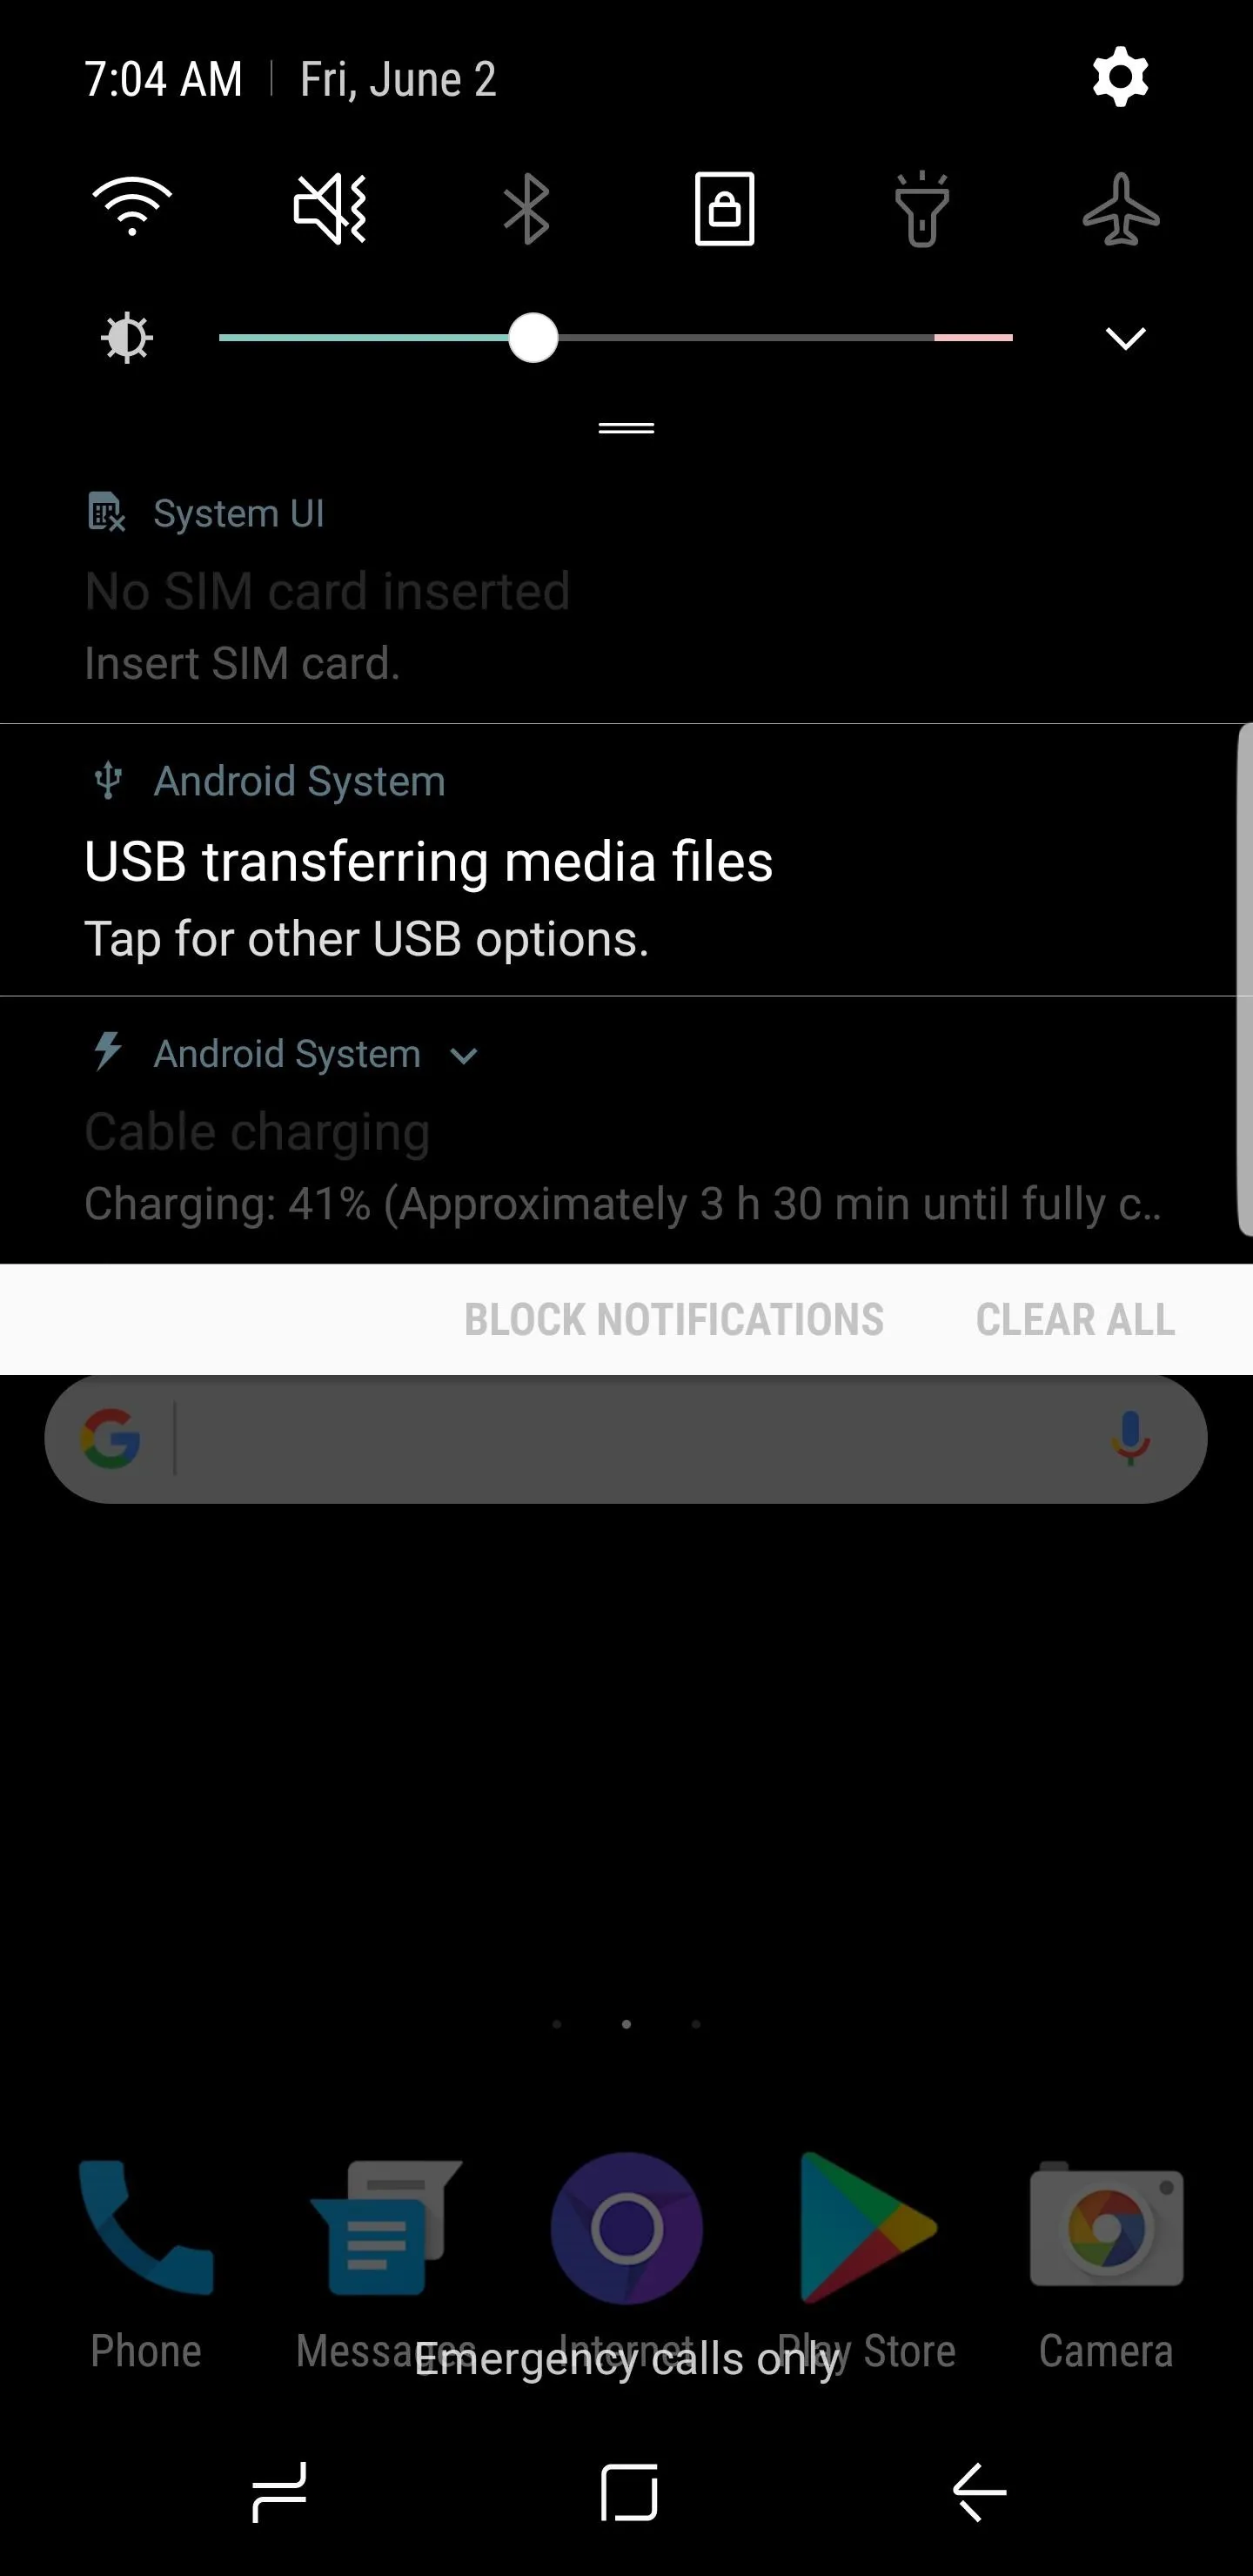The width and height of the screenshot is (1253, 2576).
Task: Open USB transferring media files notification
Action: (618, 860)
